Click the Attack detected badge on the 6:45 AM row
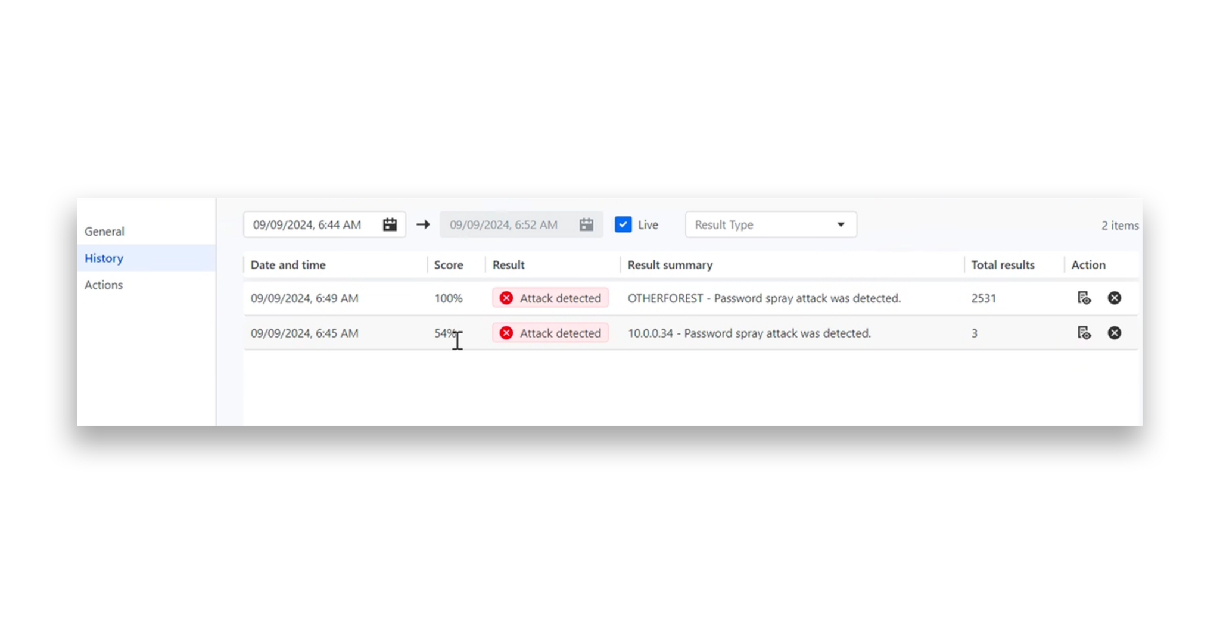The height and width of the screenshot is (624, 1220). click(550, 333)
